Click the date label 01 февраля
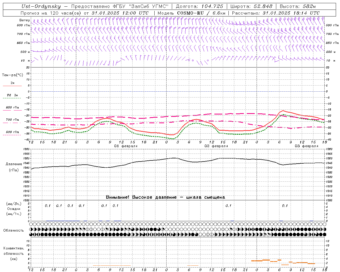Image resolution: width=340 pixels, height=272 pixels. [126, 146]
